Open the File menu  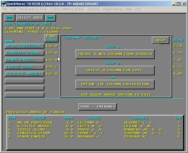[5, 9]
